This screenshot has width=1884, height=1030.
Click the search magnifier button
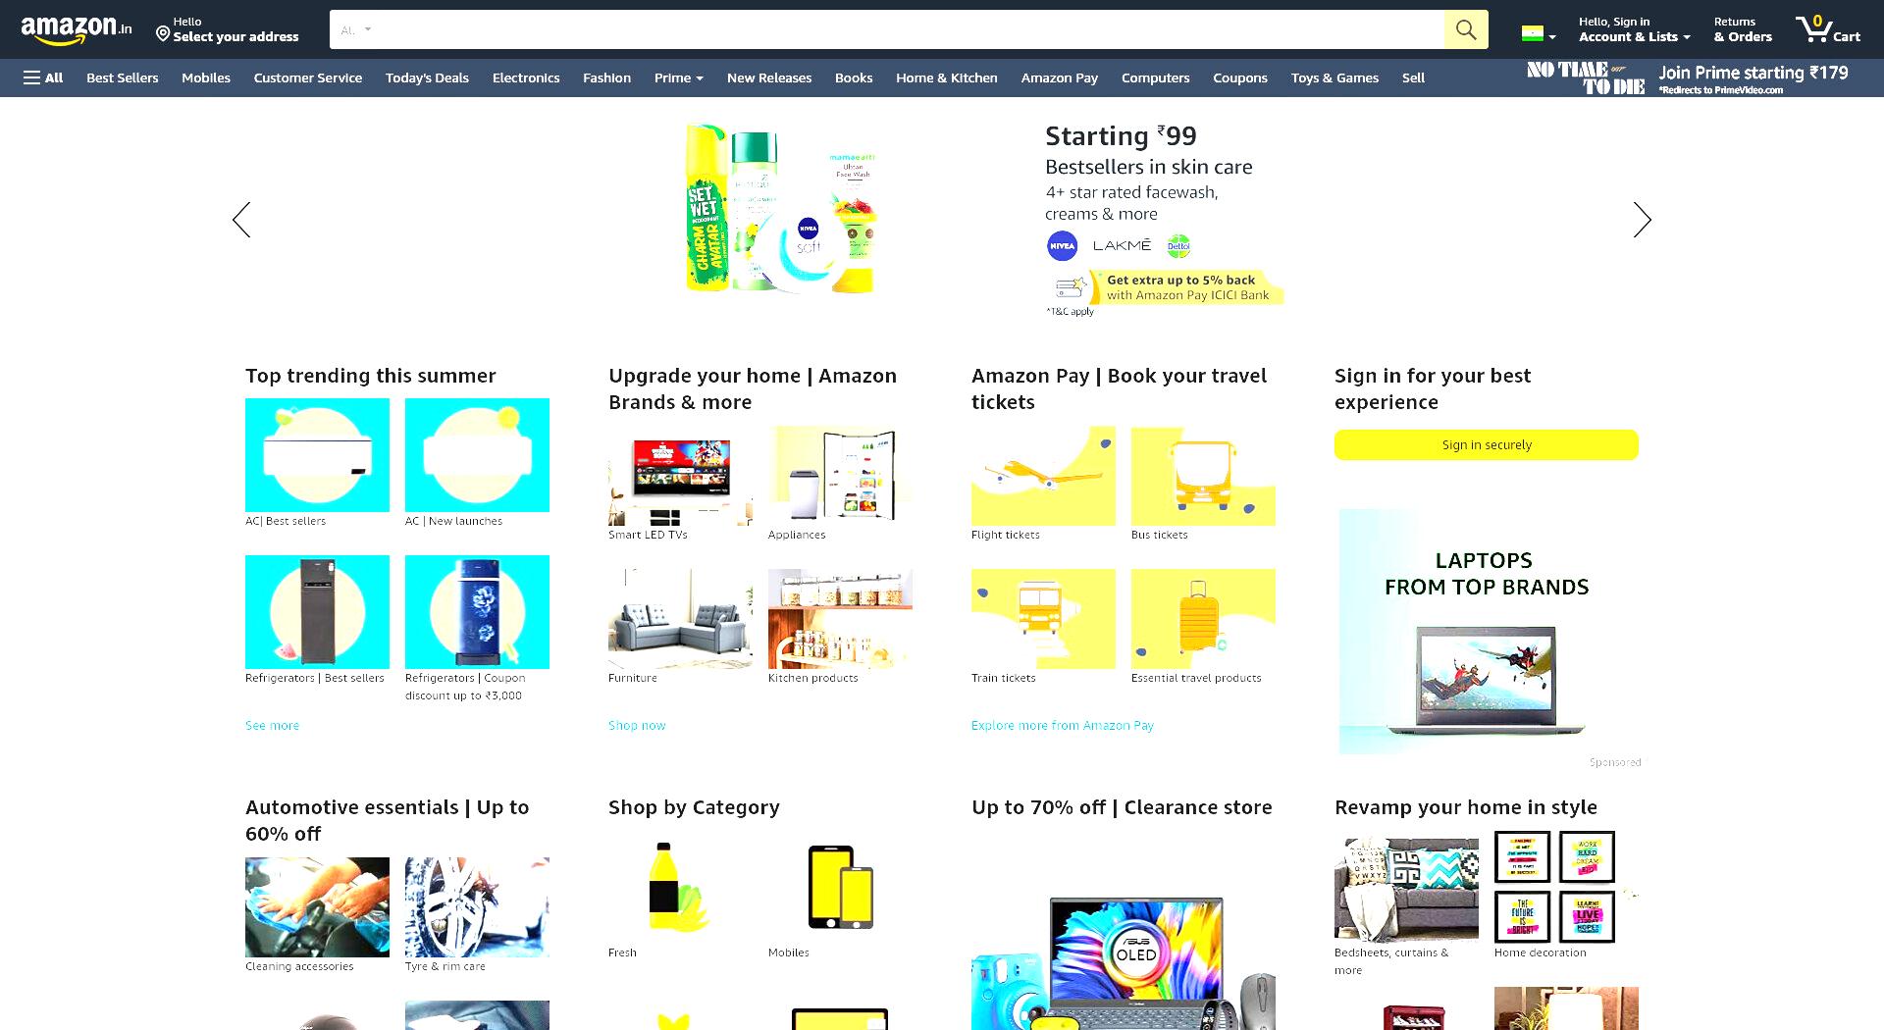[x=1466, y=29]
